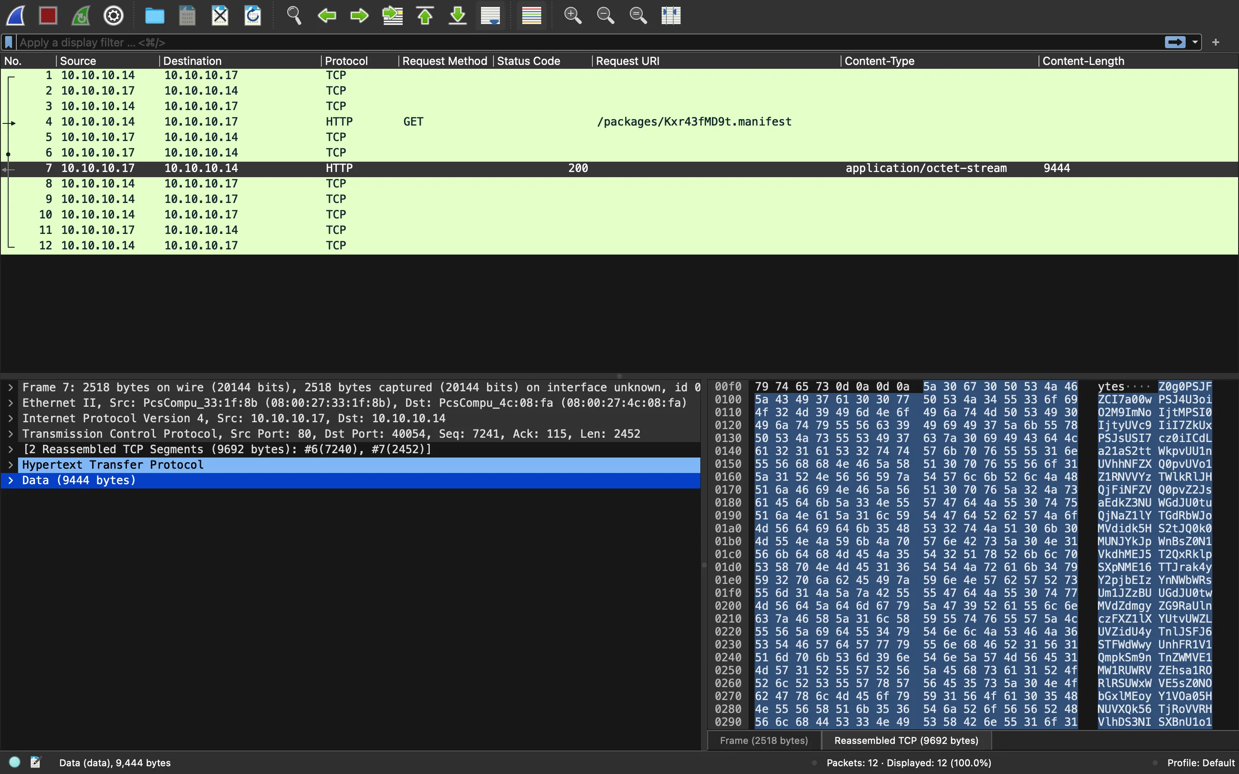Open display filter history dropdown
The image size is (1239, 774).
coord(1195,43)
